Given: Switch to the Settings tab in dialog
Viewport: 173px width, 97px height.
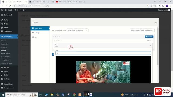Looking at the screenshot, I should click(37, 33).
